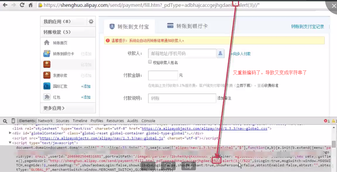Click the red error count indicator
This screenshot has height=172, width=337.
click(x=327, y=121)
